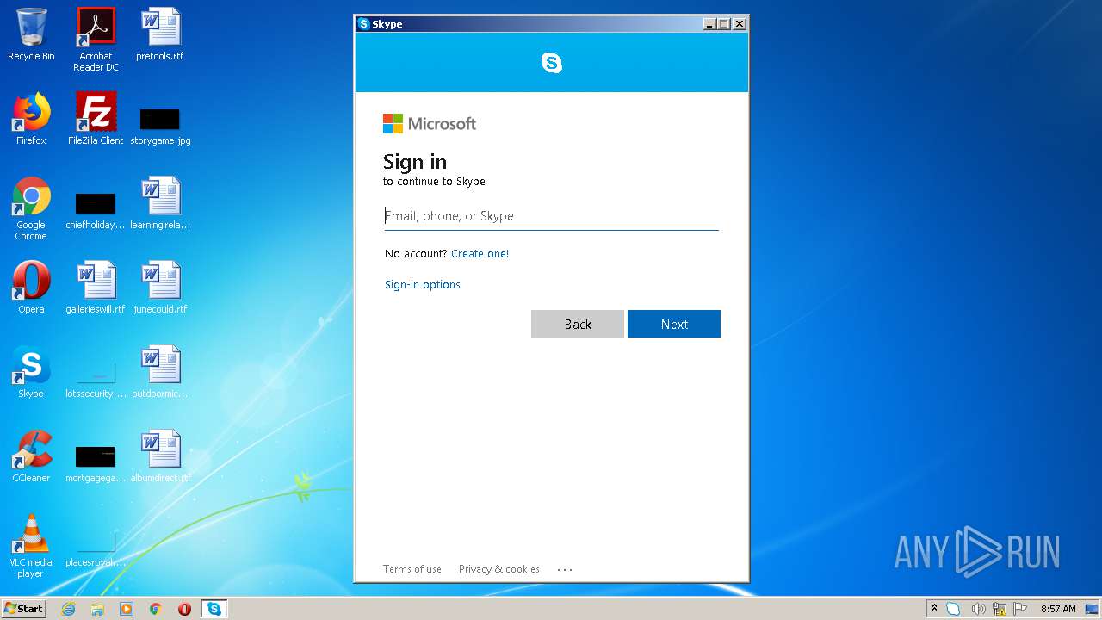Open the volume speaker tray icon
This screenshot has height=620, width=1102.
coord(978,609)
